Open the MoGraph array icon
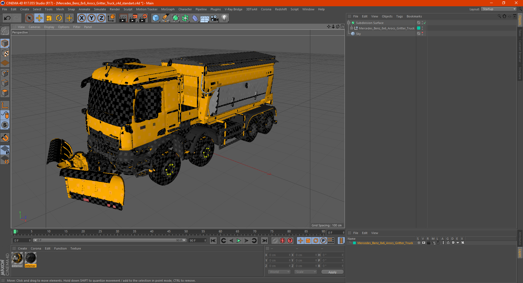523x283 pixels. click(x=185, y=18)
